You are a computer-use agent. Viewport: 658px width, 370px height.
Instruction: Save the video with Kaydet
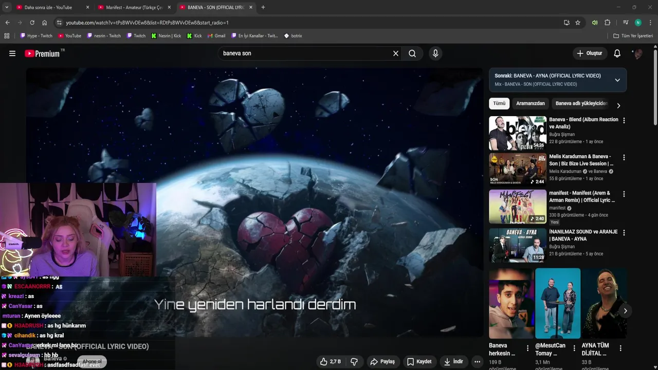(419, 362)
